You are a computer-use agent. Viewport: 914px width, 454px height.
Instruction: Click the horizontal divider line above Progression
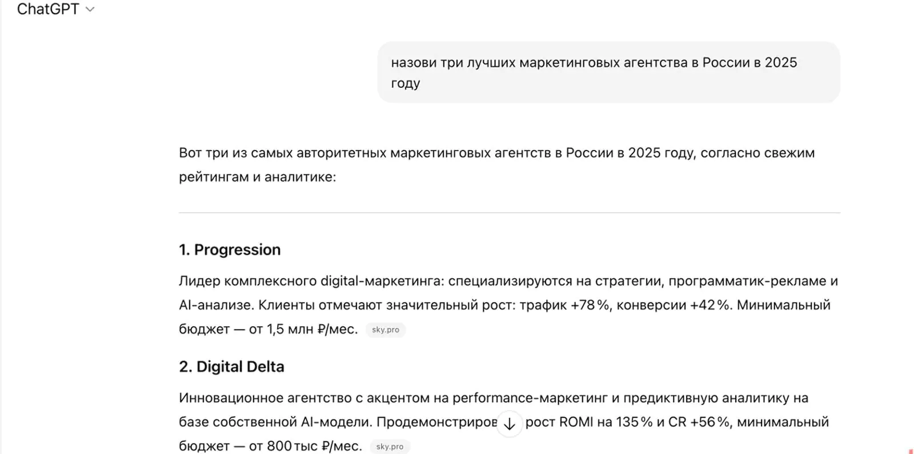tap(509, 213)
